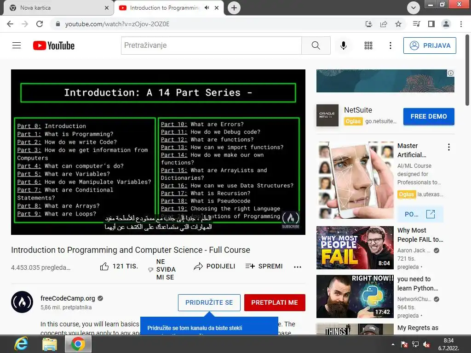
Task: Click the PRIJAVA sign-in button
Action: 430,46
